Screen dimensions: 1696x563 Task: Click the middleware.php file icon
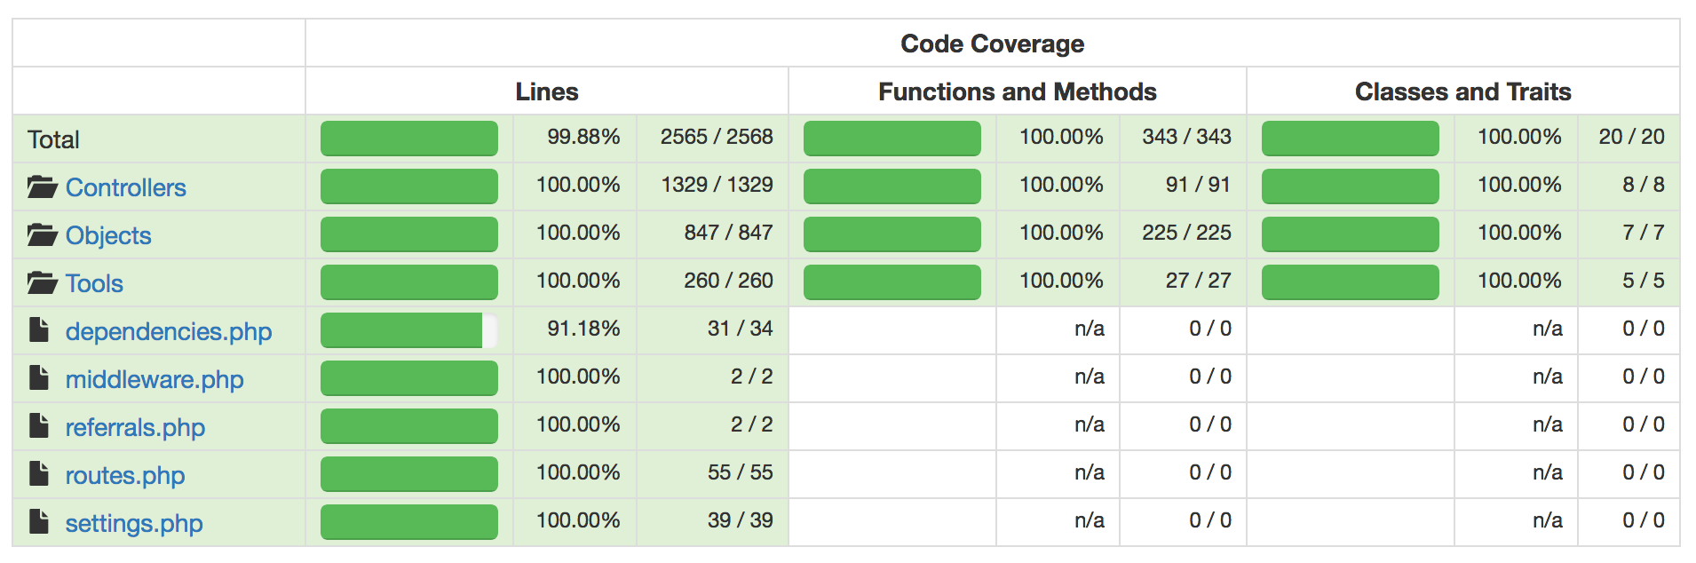pos(39,378)
